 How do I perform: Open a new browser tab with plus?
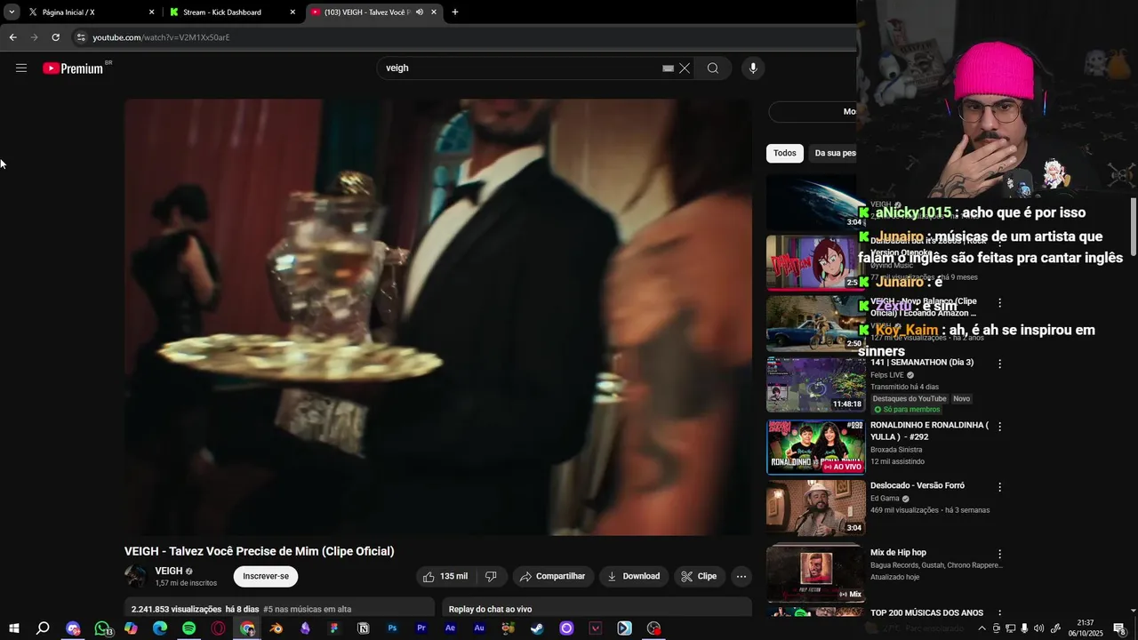(x=455, y=12)
